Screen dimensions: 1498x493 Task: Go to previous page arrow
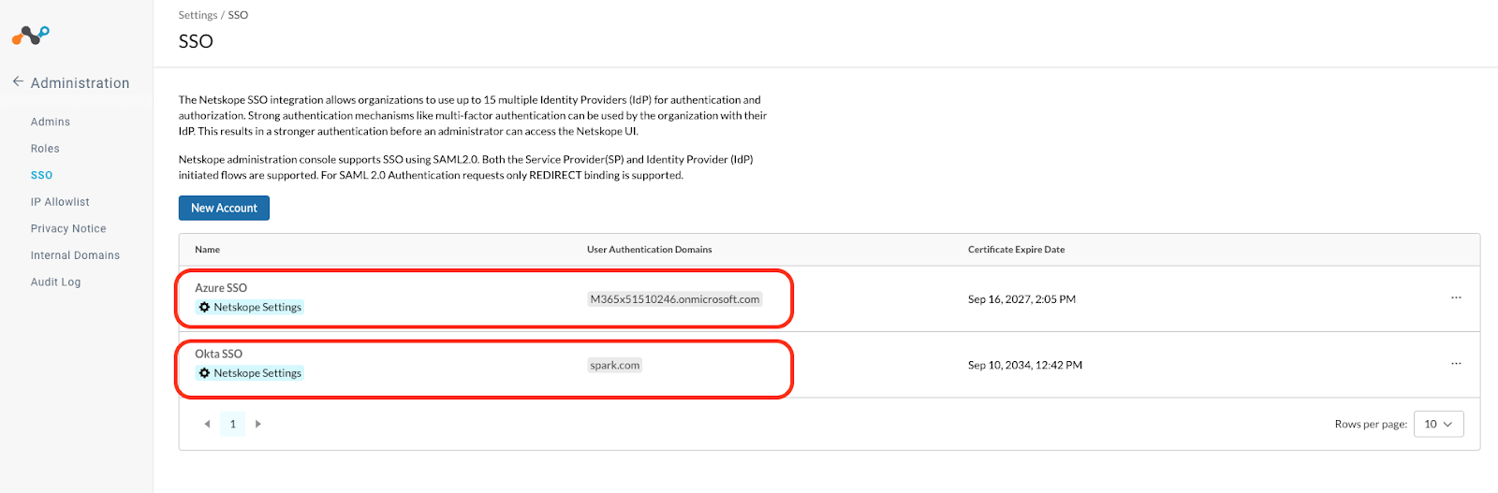207,424
